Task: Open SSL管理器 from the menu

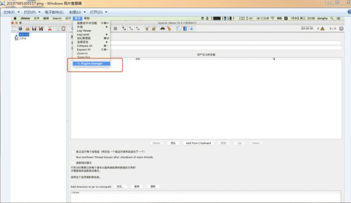Action: [91, 38]
